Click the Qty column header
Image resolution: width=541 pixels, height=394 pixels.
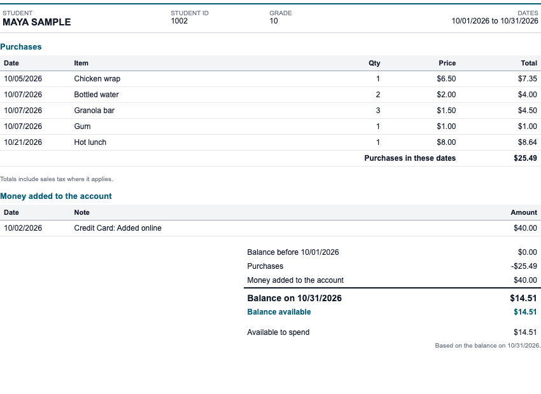coord(374,63)
